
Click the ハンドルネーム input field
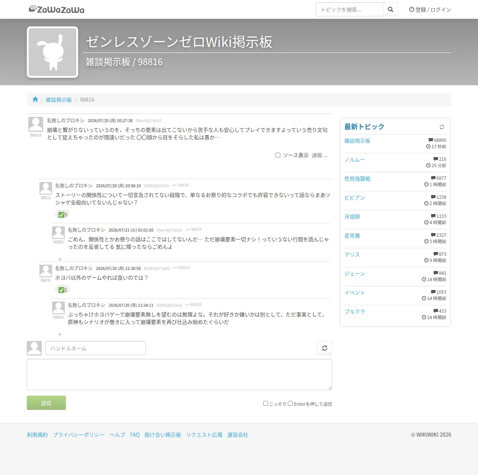[x=96, y=348]
